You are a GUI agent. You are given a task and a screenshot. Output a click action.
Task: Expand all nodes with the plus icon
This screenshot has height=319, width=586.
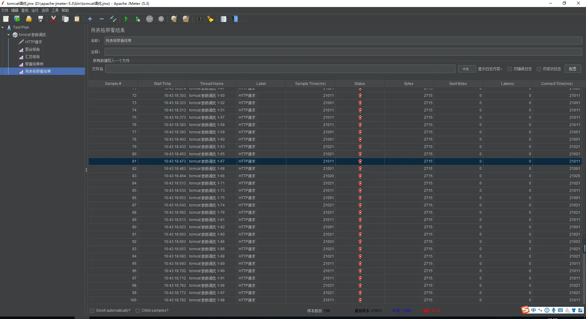pyautogui.click(x=90, y=19)
